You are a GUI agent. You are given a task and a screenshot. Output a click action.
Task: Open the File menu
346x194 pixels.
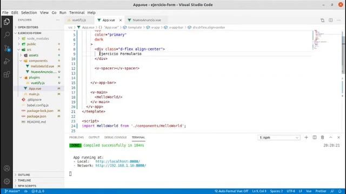click(x=5, y=13)
